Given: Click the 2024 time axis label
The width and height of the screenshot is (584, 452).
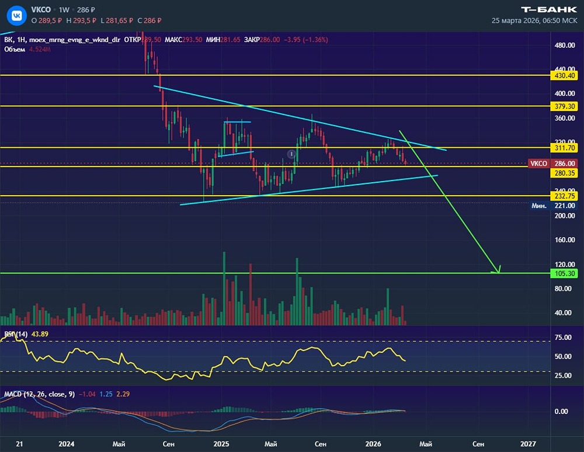Looking at the screenshot, I should coord(67,444).
